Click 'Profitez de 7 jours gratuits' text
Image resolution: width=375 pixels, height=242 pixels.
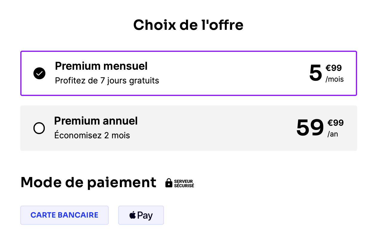coord(107,80)
